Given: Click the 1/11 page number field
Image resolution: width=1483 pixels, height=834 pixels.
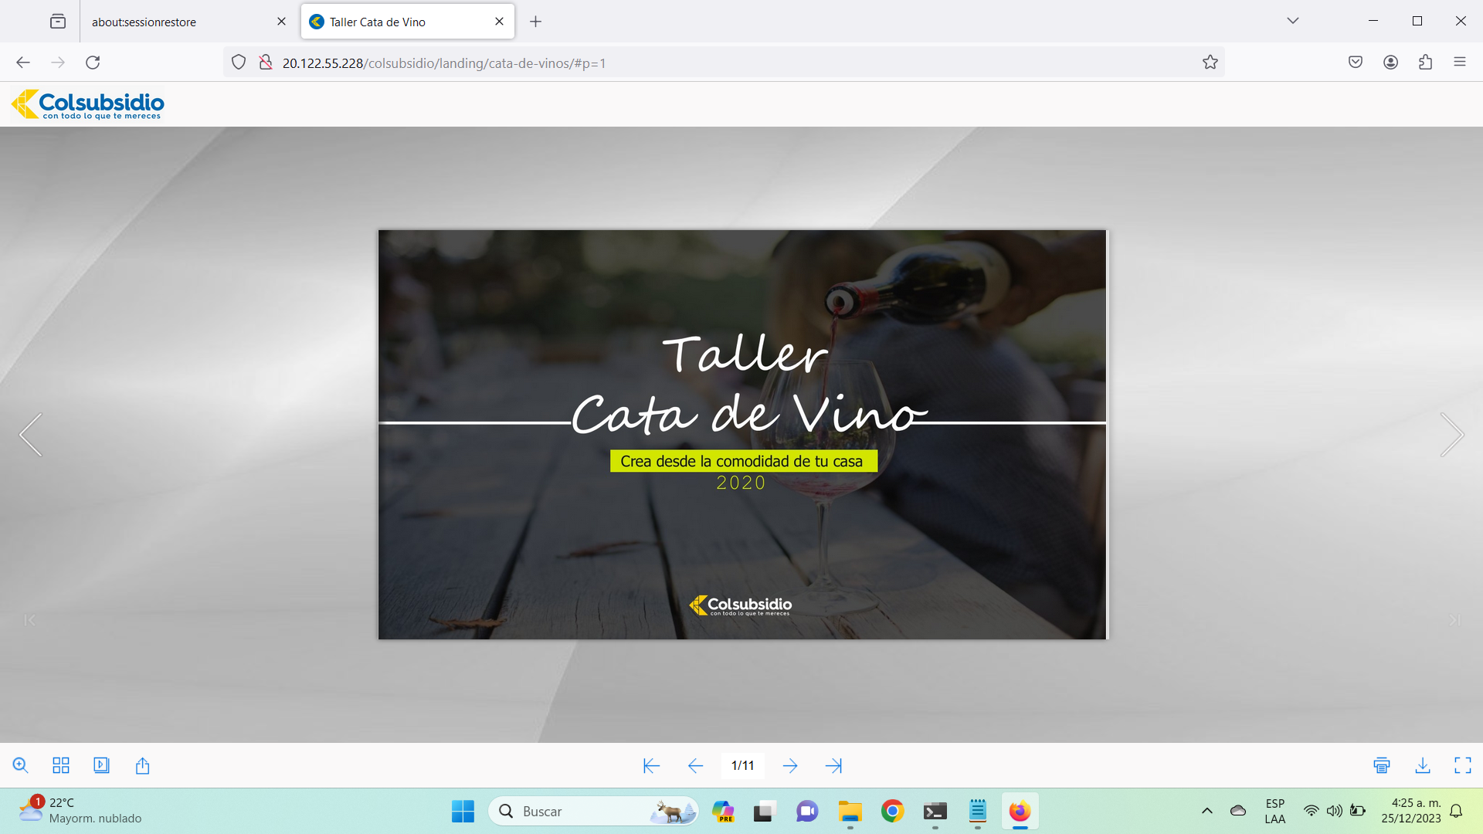Looking at the screenshot, I should pos(742,765).
